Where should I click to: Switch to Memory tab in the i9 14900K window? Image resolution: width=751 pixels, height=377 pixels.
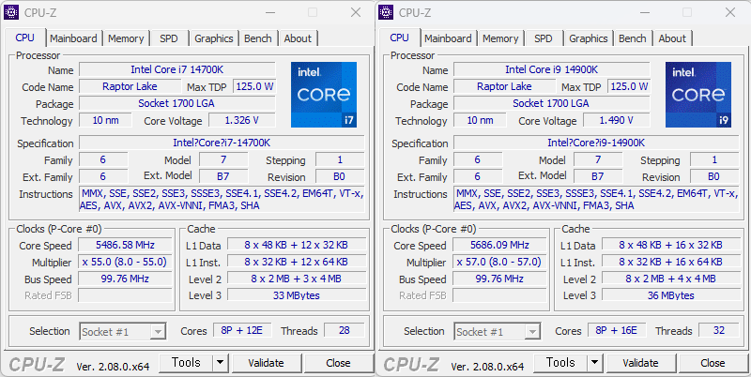500,38
